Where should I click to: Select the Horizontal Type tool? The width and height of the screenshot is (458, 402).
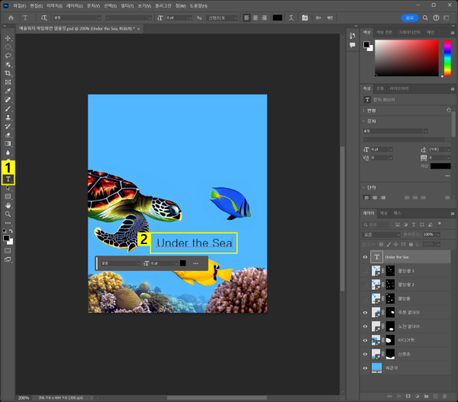click(8, 179)
